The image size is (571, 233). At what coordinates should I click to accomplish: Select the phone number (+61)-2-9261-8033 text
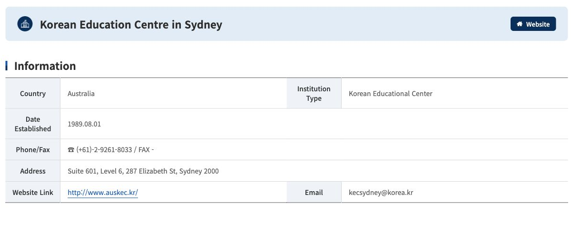tap(104, 150)
